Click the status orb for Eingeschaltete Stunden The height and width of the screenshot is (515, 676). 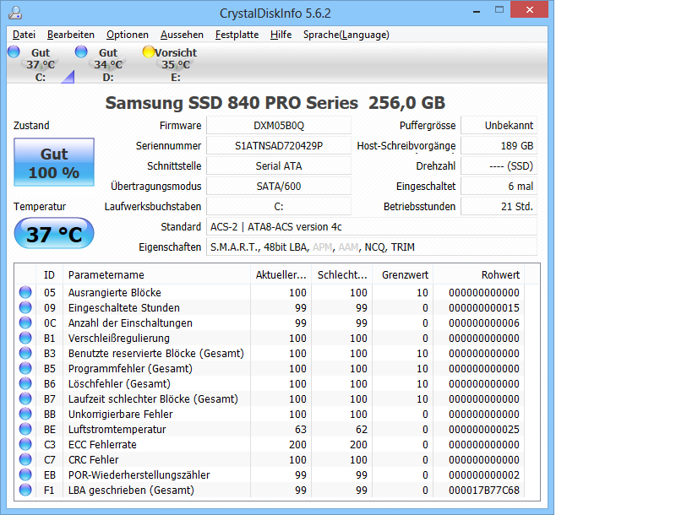pos(25,307)
